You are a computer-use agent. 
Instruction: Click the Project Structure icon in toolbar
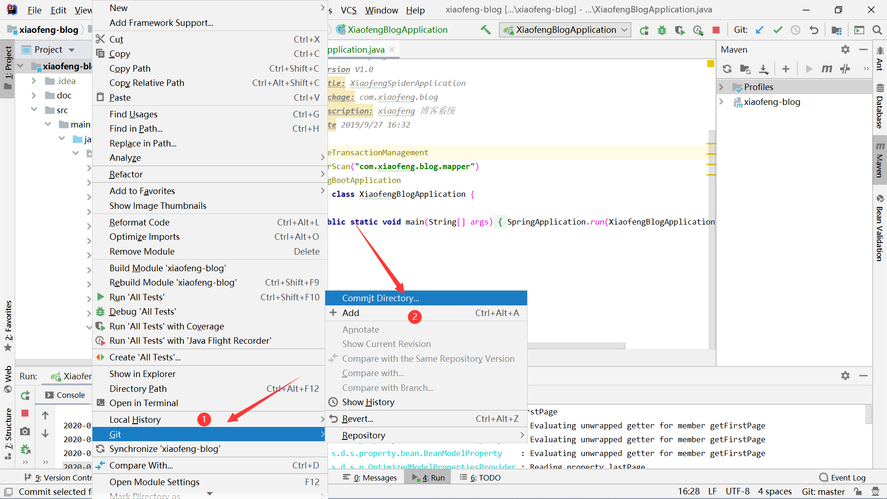coord(836,30)
